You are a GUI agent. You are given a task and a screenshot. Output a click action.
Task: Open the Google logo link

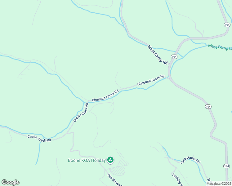[x=10, y=182]
